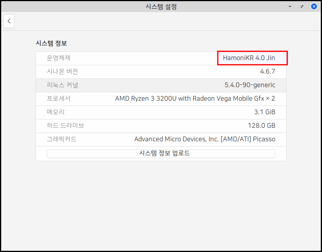Click the 프로세서 label
This screenshot has height=252, width=322.
pos(59,99)
